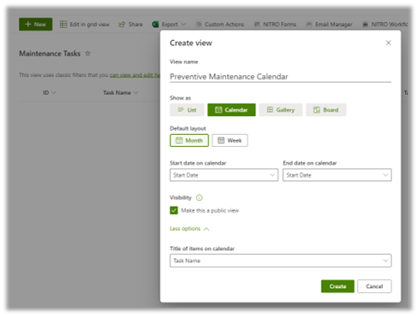
Task: Open End date on calendar dropdown
Action: [337, 175]
